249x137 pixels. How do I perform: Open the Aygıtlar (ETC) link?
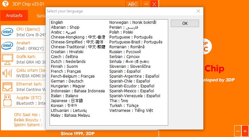tap(29, 98)
